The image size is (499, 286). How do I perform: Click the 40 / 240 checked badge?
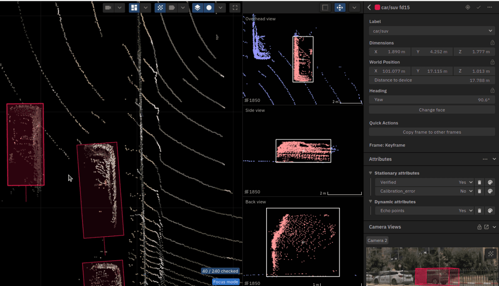[220, 271]
